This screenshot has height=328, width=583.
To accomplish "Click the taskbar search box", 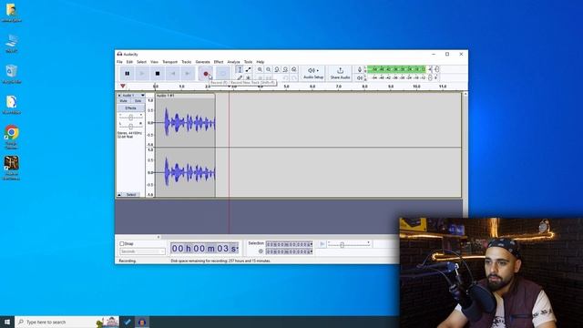I will click(x=66, y=322).
